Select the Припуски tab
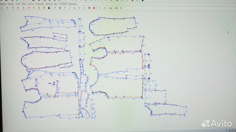 pos(49,4)
